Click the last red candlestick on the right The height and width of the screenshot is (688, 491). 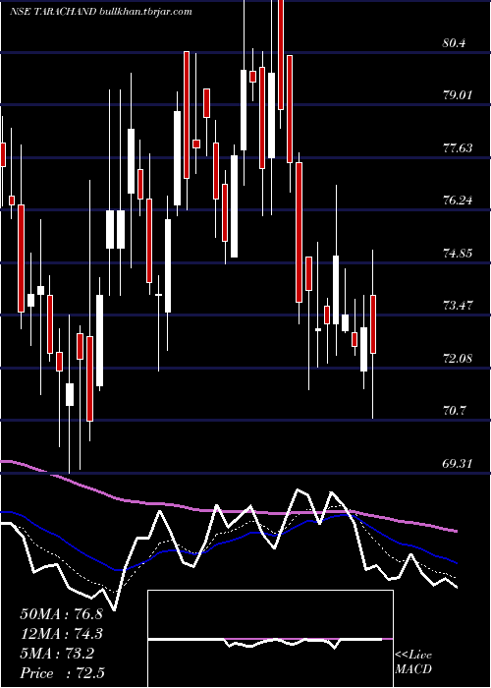point(373,324)
